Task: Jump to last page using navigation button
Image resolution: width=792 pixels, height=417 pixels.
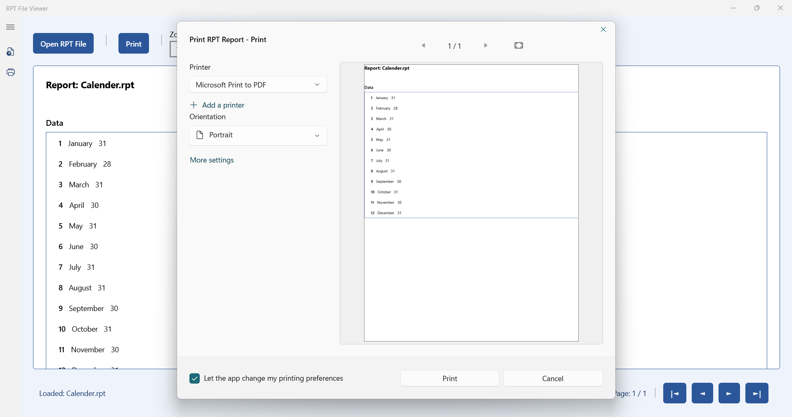Action: tap(757, 393)
